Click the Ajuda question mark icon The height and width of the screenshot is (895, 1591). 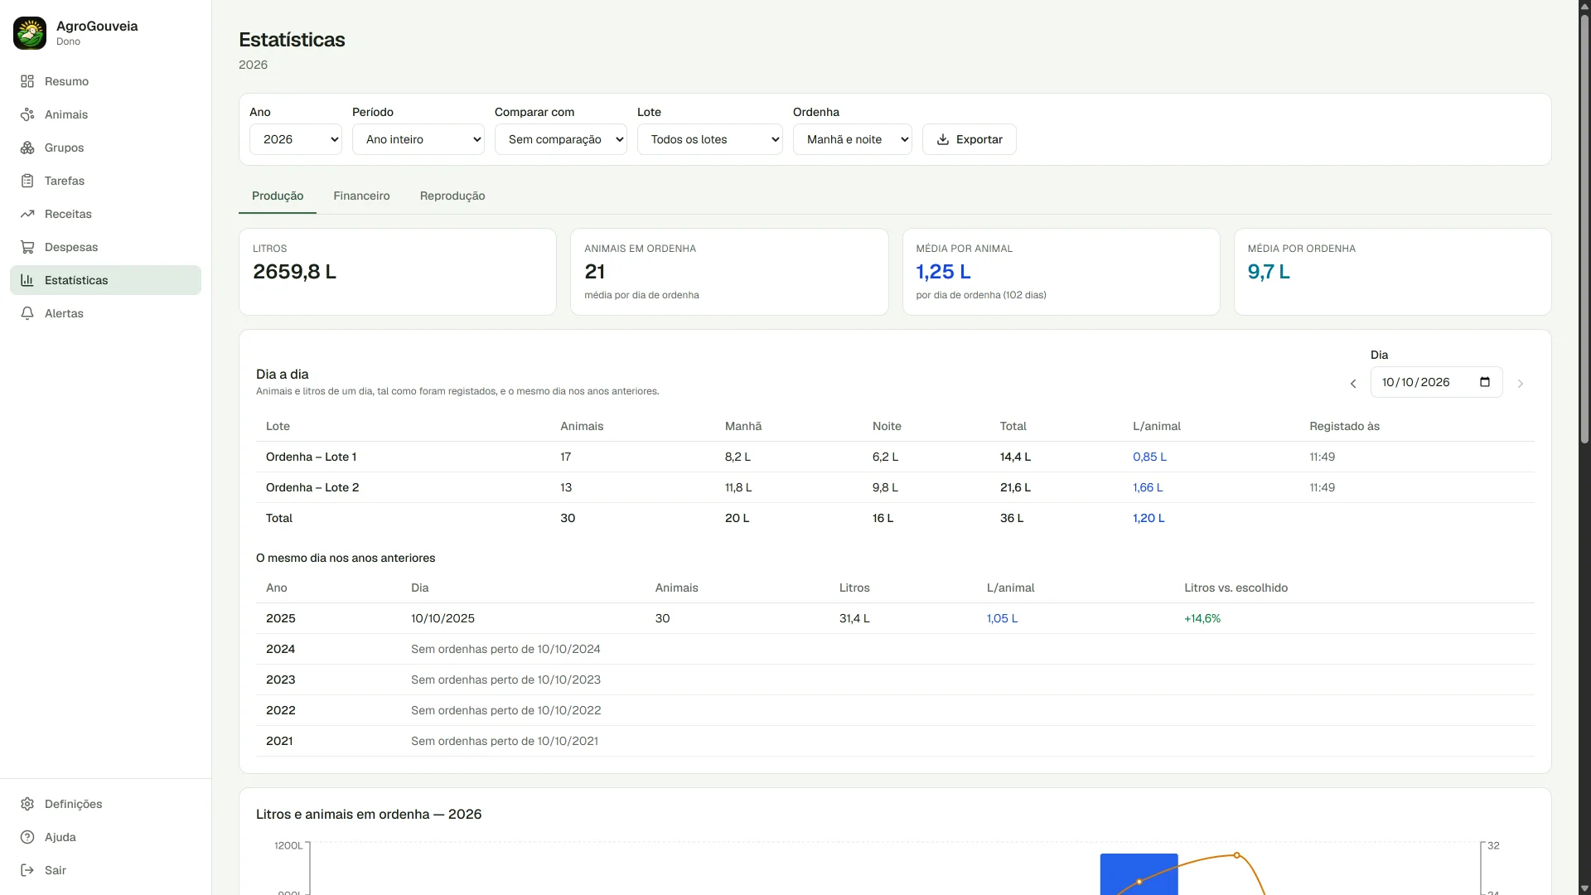pyautogui.click(x=27, y=837)
